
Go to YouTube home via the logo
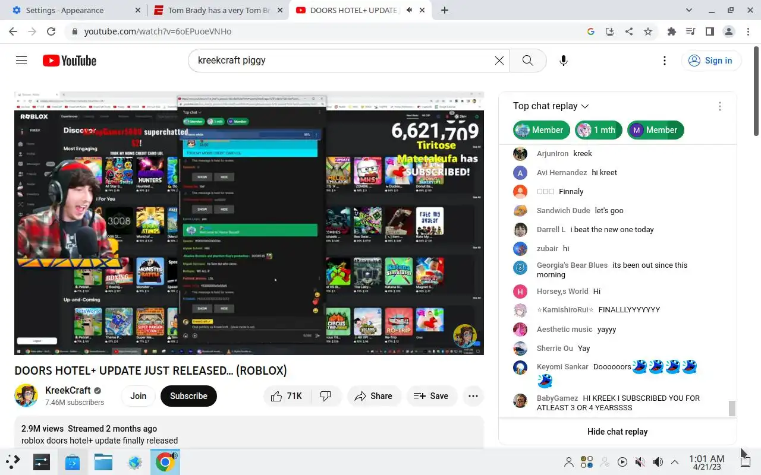tap(69, 61)
